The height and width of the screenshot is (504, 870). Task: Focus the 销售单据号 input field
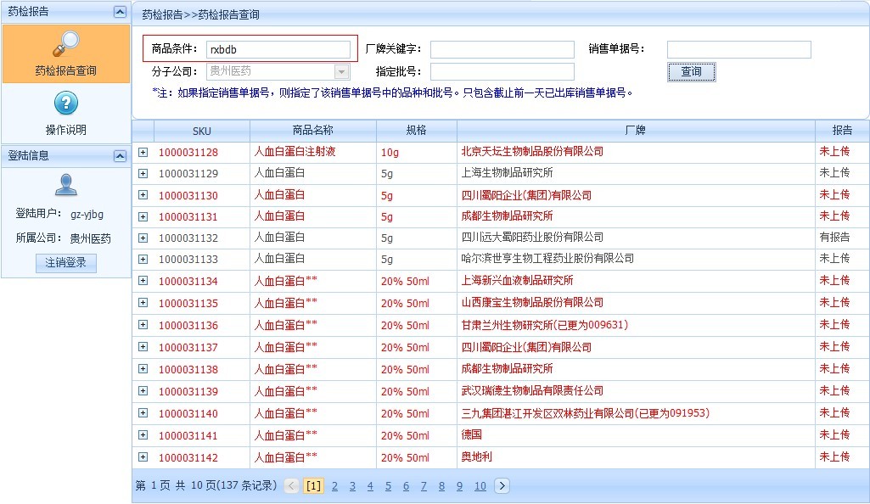coord(739,49)
